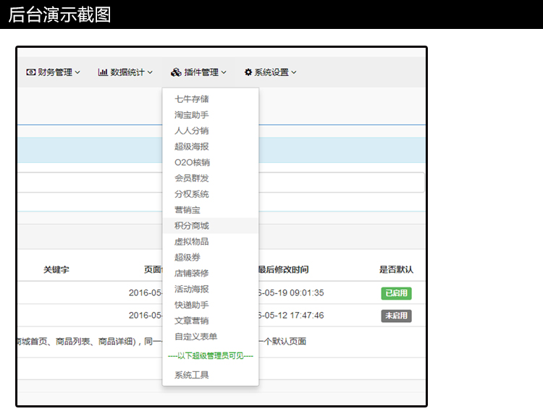Screen dimensions: 543x414
Task: Open the 超级券 plugin
Action: pyautogui.click(x=211, y=257)
